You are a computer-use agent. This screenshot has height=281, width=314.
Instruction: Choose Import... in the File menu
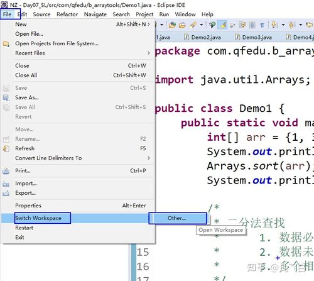coord(78,184)
